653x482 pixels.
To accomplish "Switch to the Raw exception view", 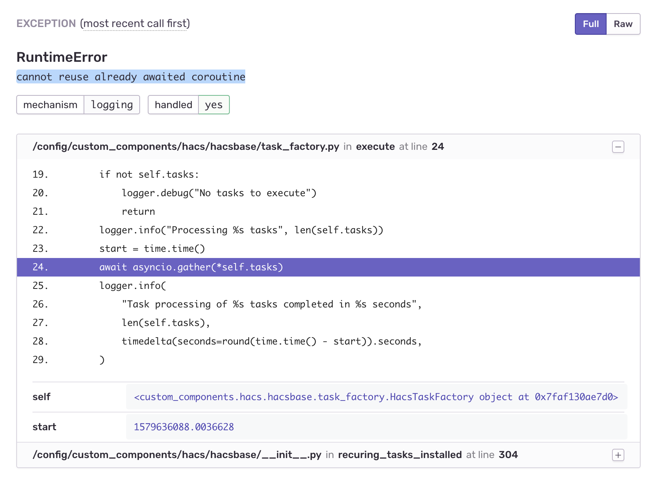I will click(623, 24).
